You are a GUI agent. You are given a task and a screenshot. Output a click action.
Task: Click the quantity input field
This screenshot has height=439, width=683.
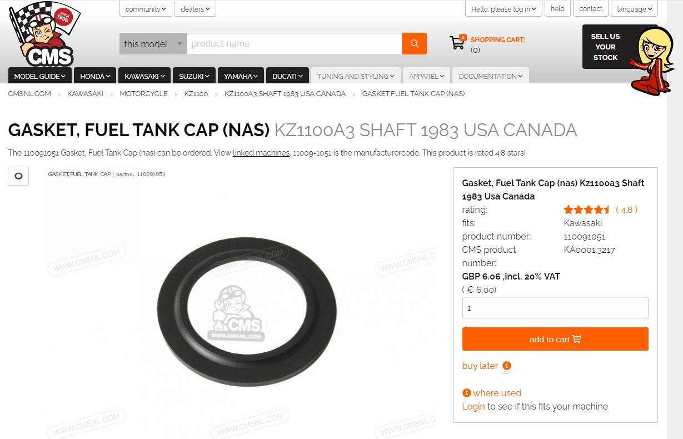tap(555, 307)
